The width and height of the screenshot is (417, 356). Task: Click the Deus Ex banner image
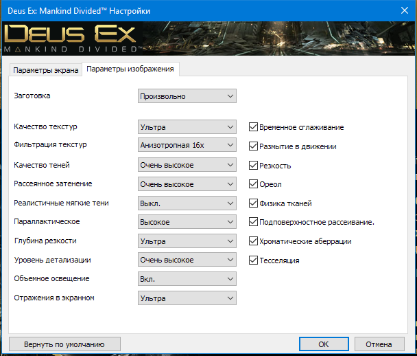click(208, 38)
